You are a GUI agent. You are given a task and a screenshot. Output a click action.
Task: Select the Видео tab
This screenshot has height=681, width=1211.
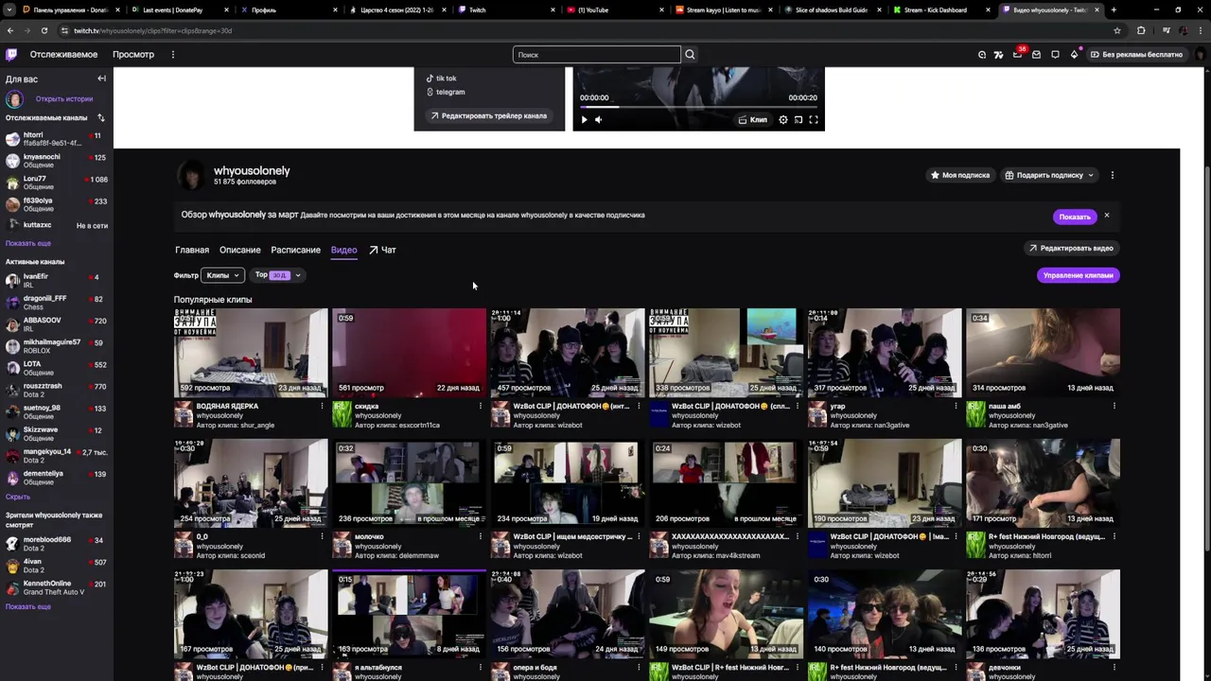pyautogui.click(x=343, y=250)
